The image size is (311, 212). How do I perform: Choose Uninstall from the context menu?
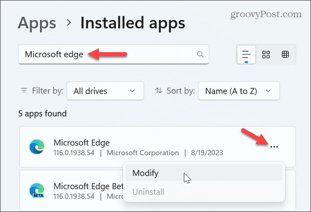coord(204,192)
